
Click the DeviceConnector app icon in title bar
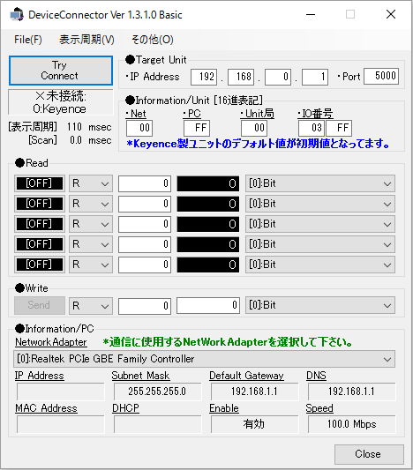click(x=17, y=14)
